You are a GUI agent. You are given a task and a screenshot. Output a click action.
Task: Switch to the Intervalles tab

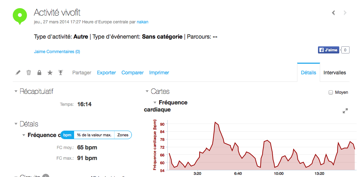coord(335,73)
